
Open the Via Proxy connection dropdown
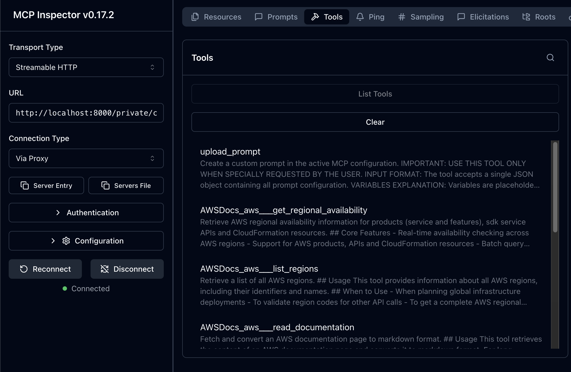tap(86, 158)
